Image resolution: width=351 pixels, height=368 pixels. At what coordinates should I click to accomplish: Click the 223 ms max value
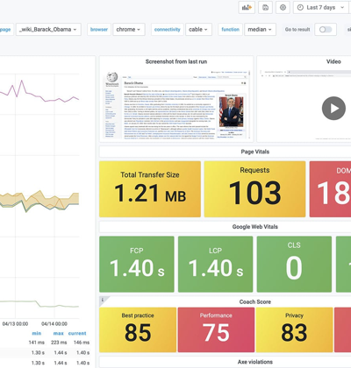[x=59, y=343]
